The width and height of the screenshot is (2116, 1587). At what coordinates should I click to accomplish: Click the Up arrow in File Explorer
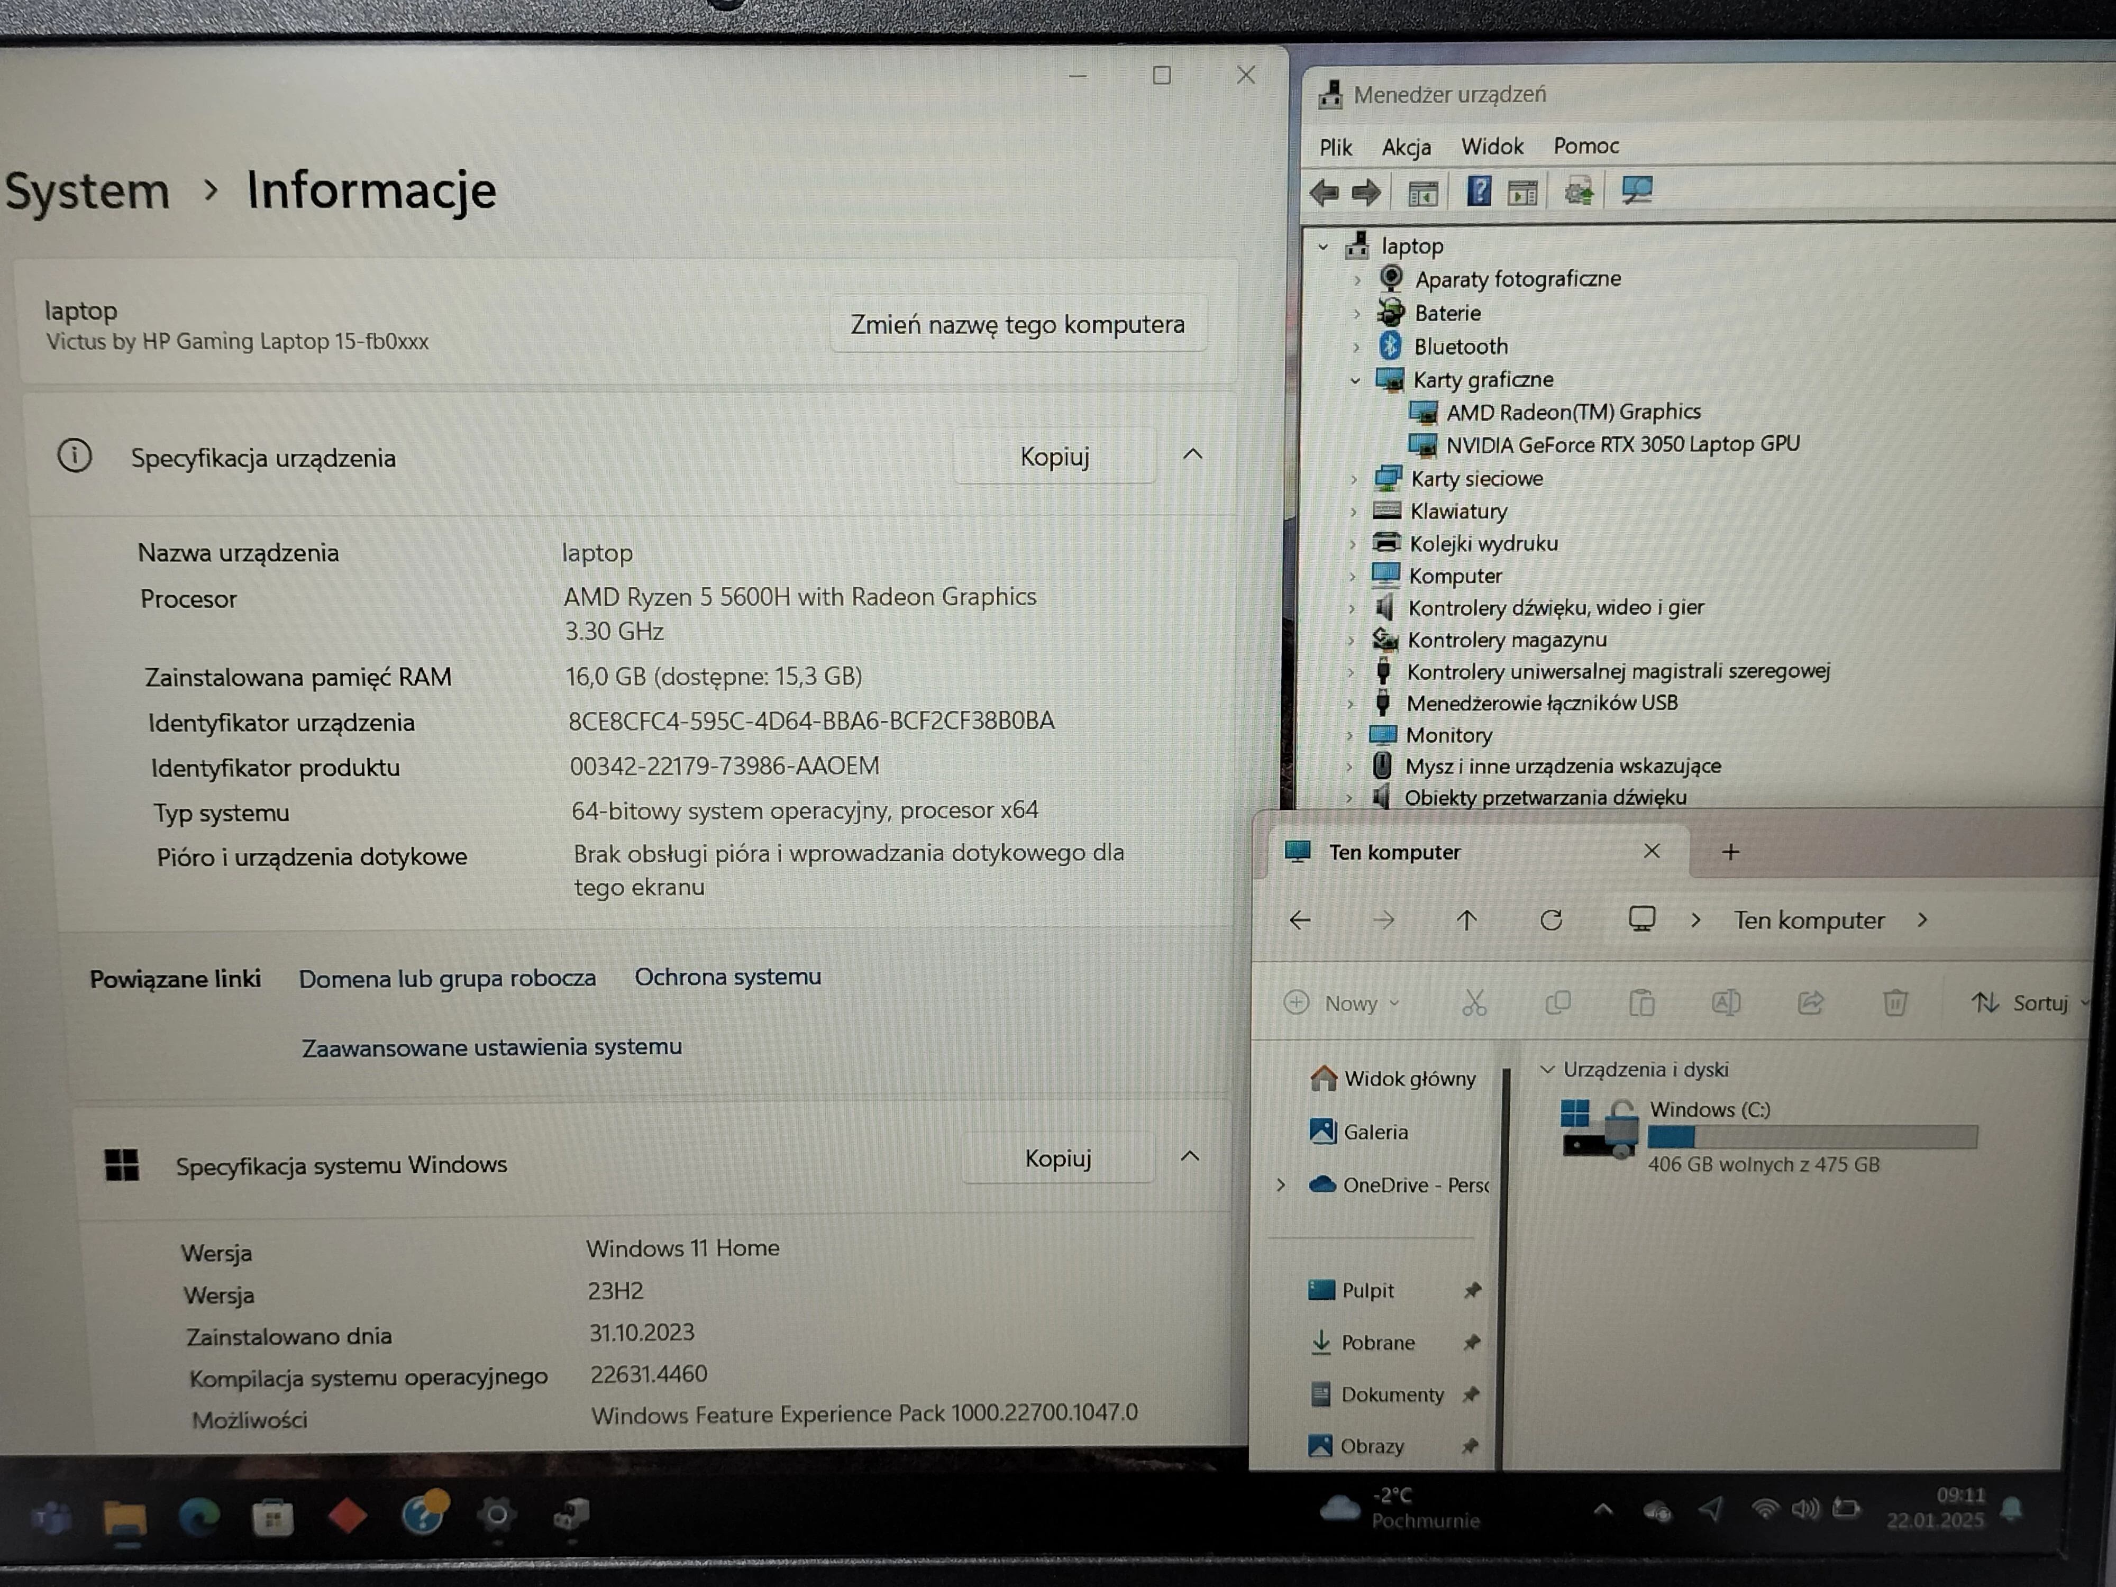(x=1466, y=920)
